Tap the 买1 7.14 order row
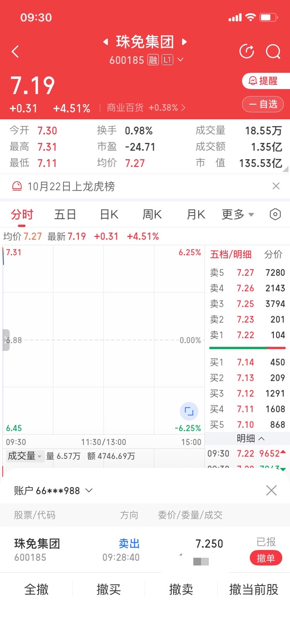Image resolution: width=290 pixels, height=629 pixels. point(247,362)
